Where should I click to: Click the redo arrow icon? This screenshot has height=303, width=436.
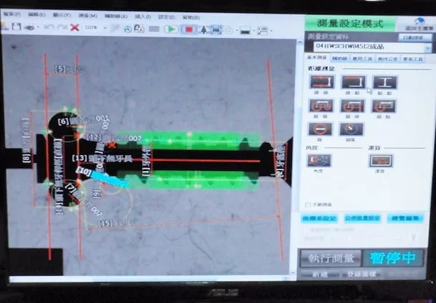[62, 27]
